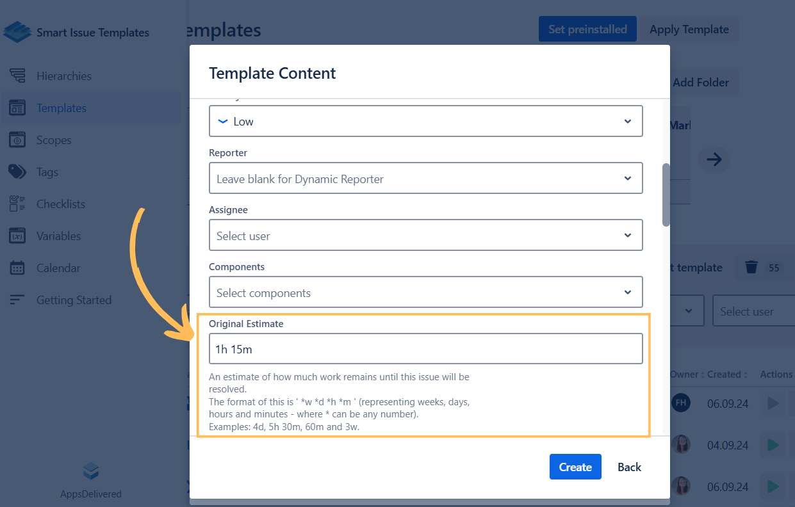Go to Templates menu item
795x507 pixels.
click(x=61, y=108)
